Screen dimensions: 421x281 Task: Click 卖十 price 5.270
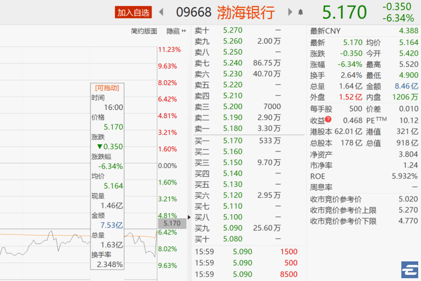coord(232,30)
